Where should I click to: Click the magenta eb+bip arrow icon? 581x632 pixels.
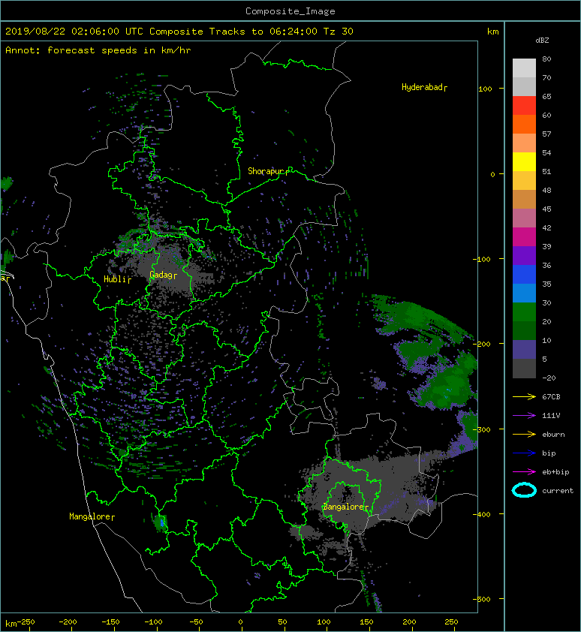(x=524, y=472)
